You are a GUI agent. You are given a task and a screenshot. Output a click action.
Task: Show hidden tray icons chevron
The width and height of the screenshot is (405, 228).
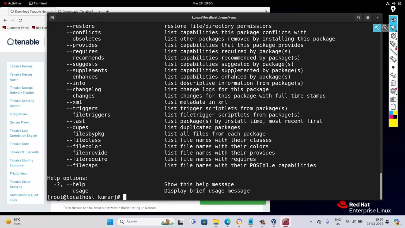click(310, 222)
